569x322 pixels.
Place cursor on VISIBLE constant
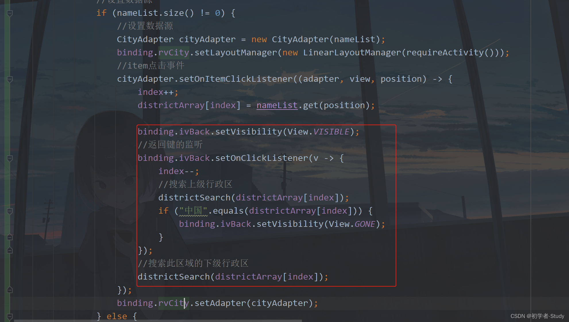tap(331, 132)
